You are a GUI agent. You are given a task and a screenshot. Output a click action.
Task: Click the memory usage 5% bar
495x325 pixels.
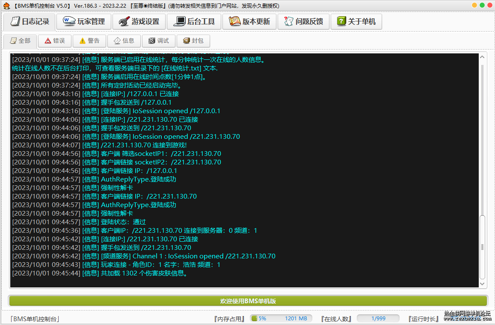coord(281,318)
